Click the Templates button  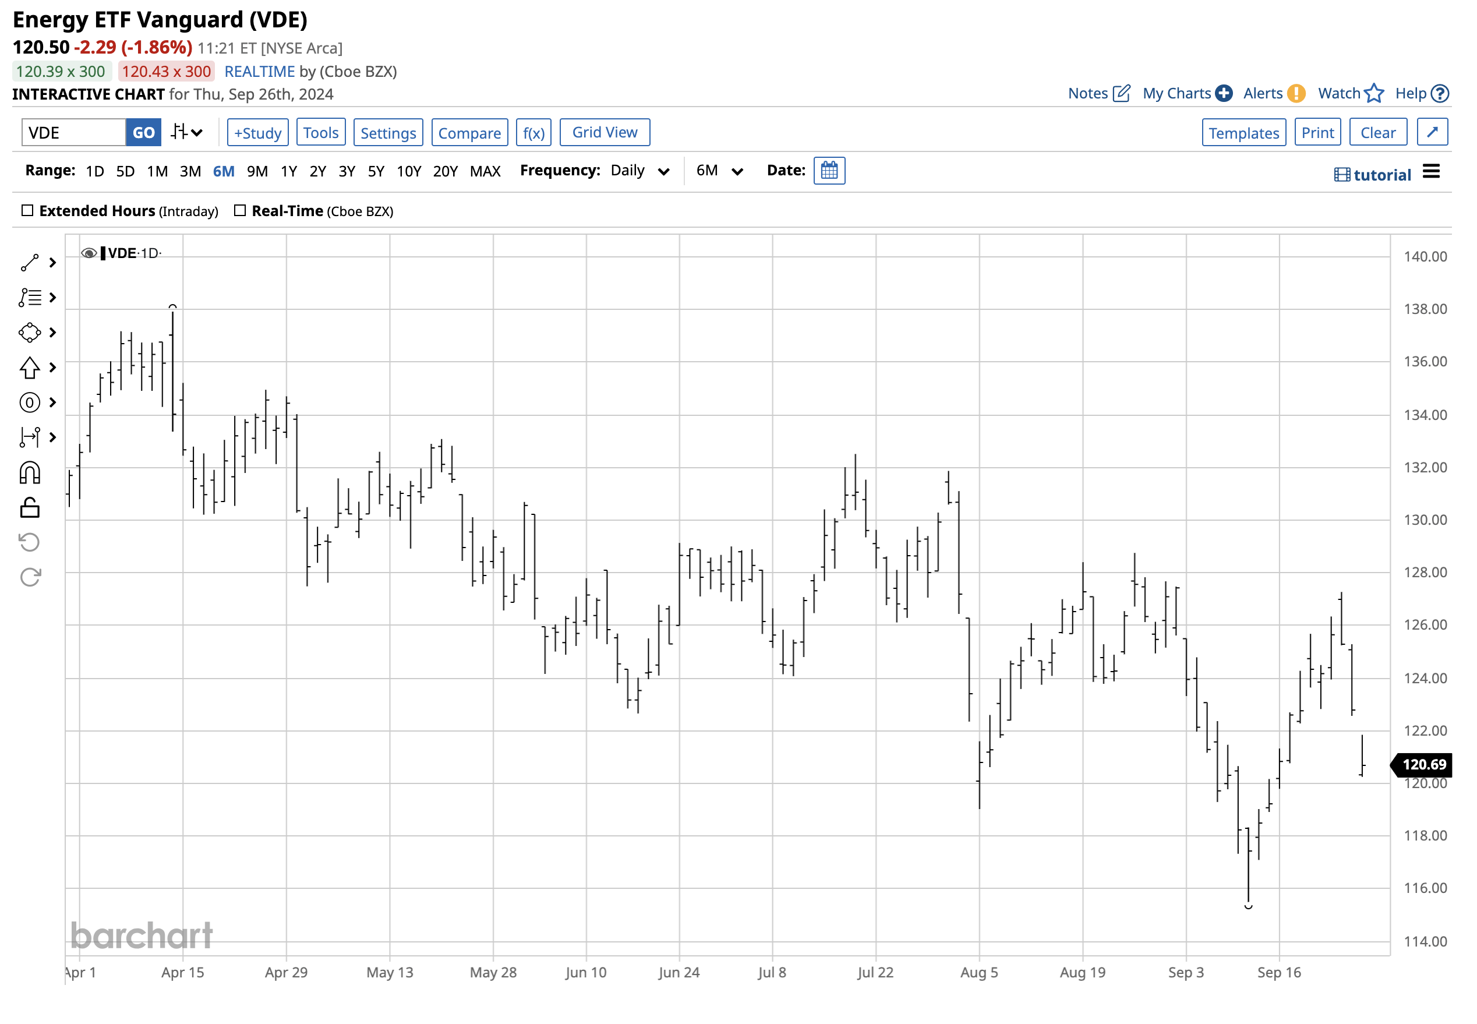[1243, 132]
